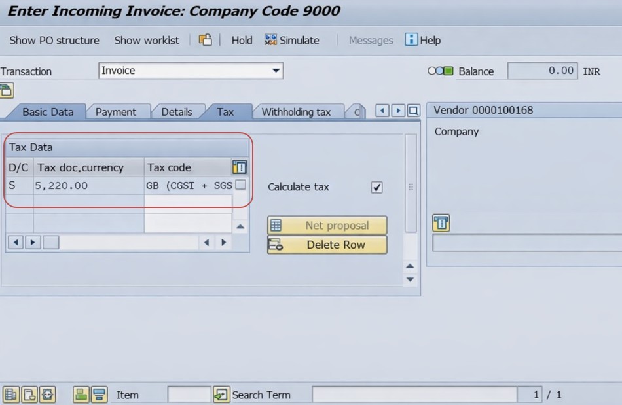Open the tab list selector icon
This screenshot has width=622, height=405.
[413, 111]
